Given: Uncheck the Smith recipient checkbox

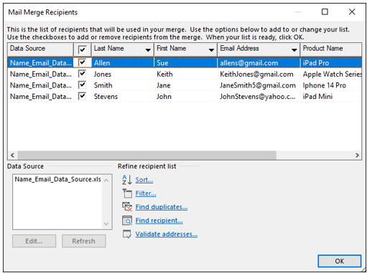Looking at the screenshot, I should (x=82, y=85).
